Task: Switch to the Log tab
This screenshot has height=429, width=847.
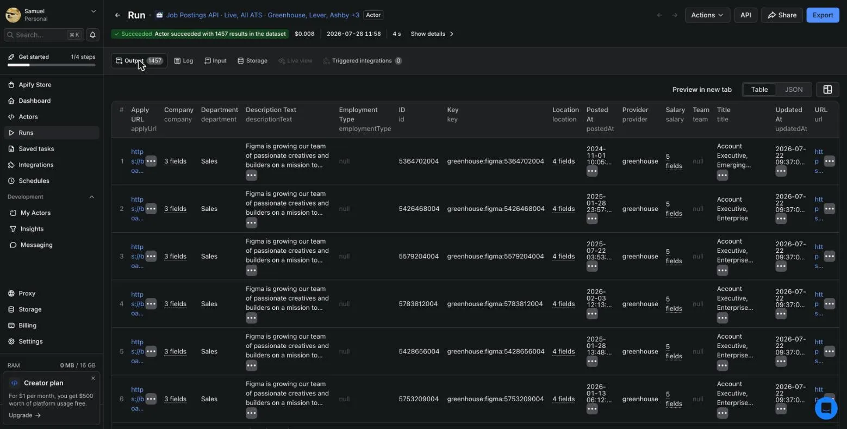Action: tap(184, 61)
